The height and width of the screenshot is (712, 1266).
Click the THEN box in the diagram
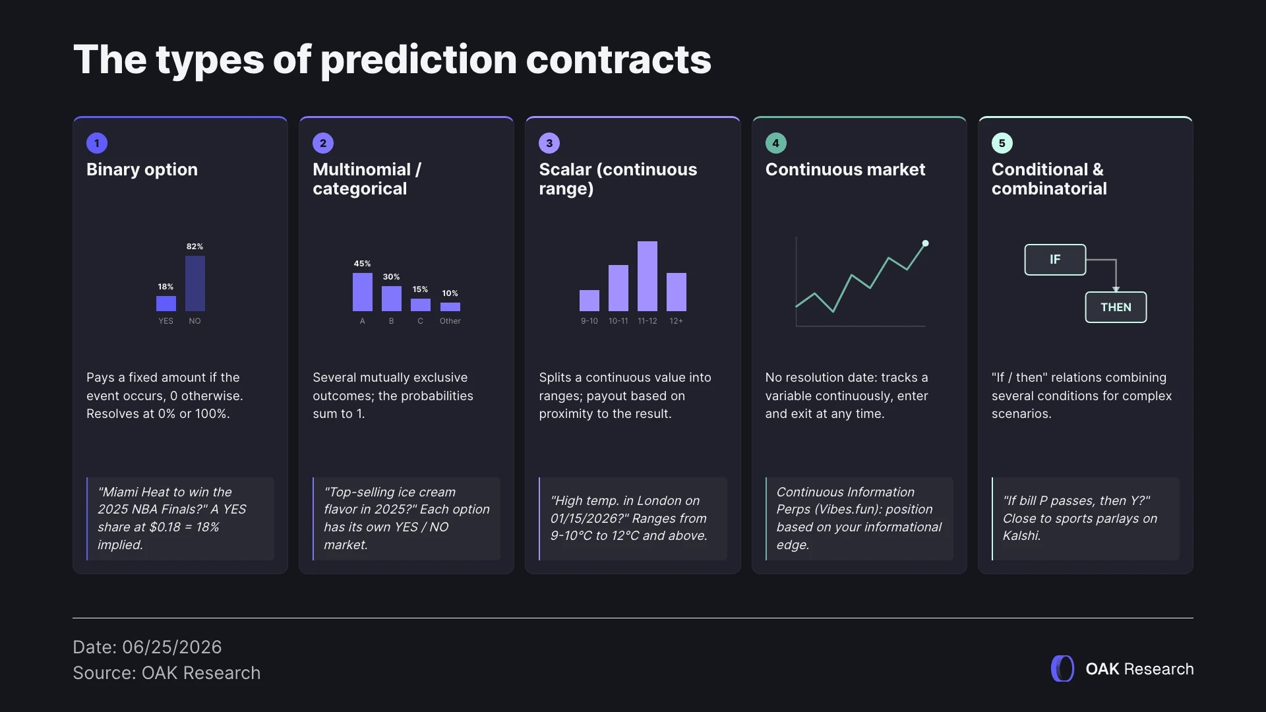(1116, 307)
